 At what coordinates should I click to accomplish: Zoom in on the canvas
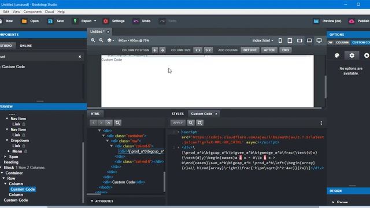[93, 40]
